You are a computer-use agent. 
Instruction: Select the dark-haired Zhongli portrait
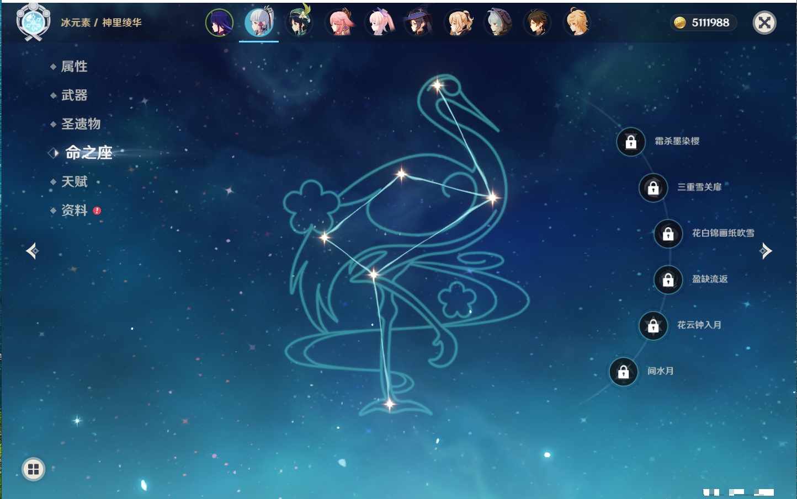(x=538, y=23)
